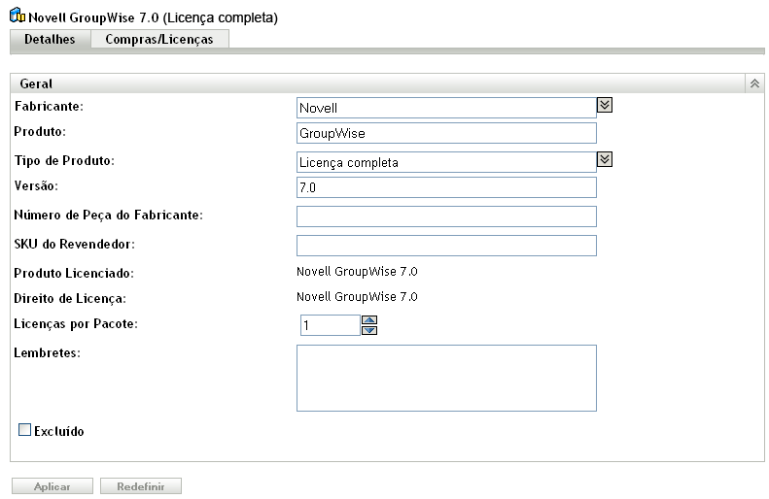
Task: Click the Fabricante combo box field
Action: click(445, 107)
